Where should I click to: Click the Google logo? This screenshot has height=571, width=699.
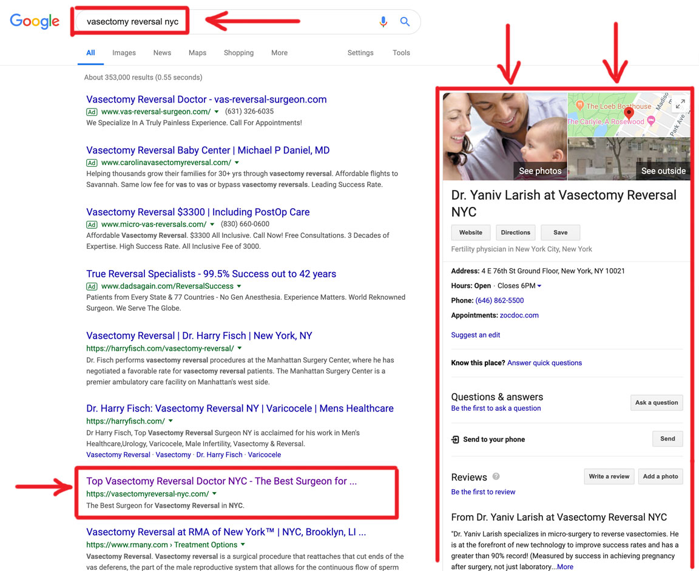point(35,21)
